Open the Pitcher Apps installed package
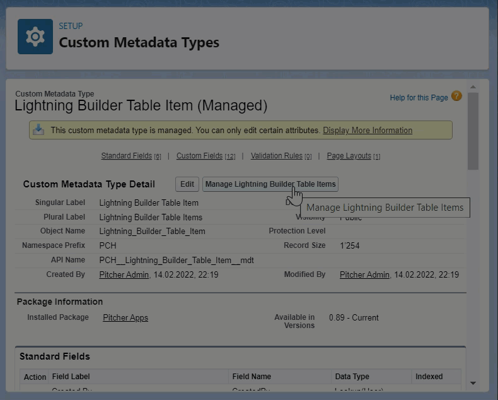The image size is (498, 400). pos(125,317)
